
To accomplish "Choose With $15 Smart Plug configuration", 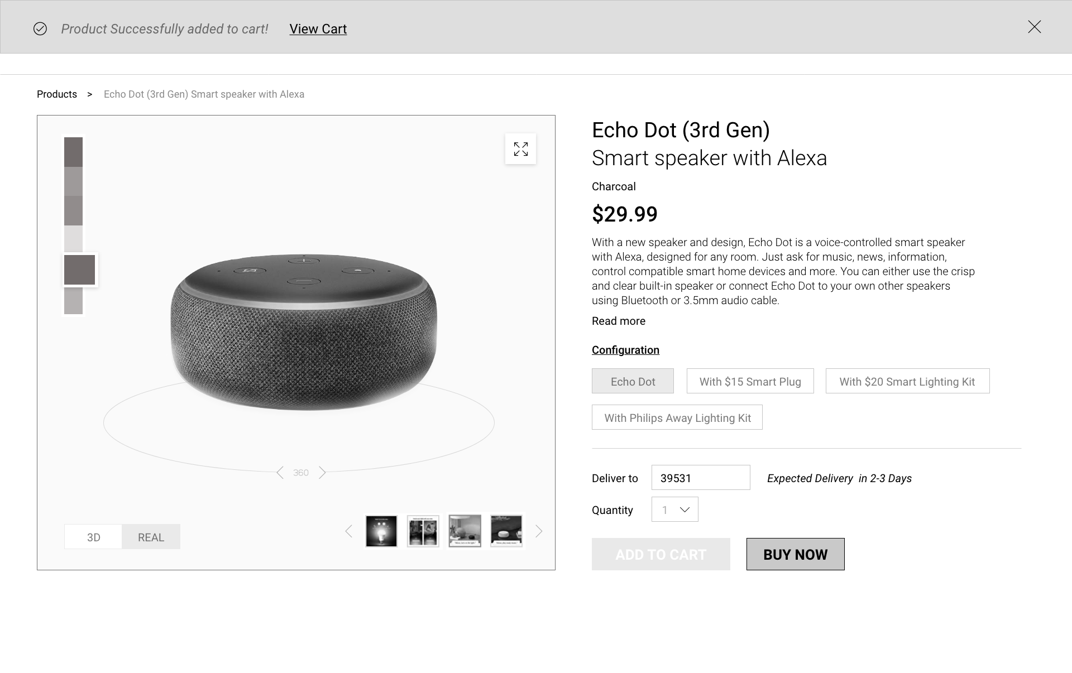I will click(750, 381).
